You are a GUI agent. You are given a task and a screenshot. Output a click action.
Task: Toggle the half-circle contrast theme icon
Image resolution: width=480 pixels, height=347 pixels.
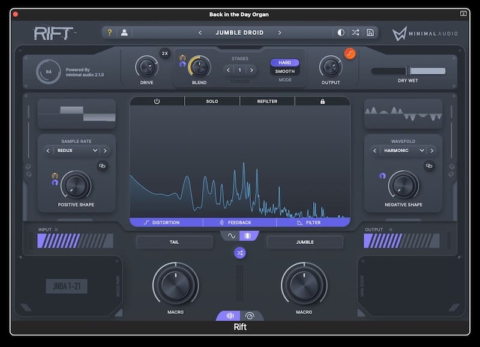341,32
